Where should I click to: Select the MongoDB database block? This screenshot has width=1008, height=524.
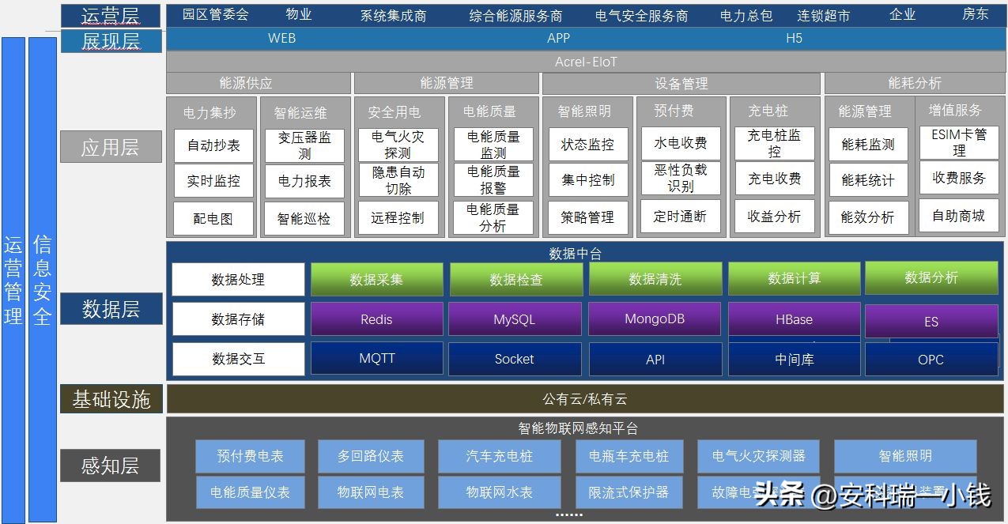[x=654, y=319]
